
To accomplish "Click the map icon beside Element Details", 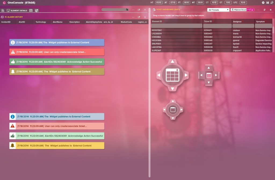I will pyautogui.click(x=31, y=10).
